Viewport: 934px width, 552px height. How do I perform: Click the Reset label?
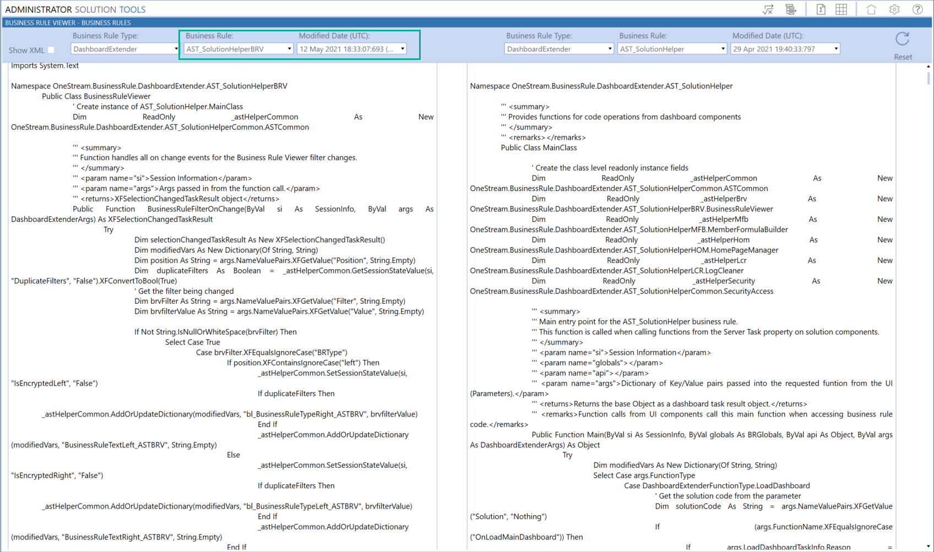(x=903, y=57)
